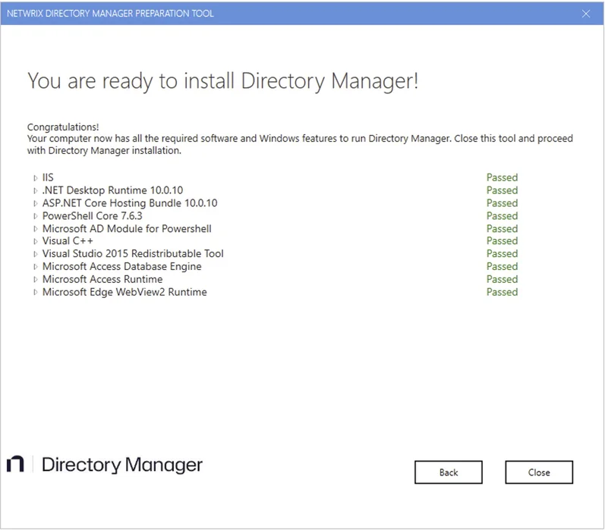
Task: Click the Passed status for IIS
Action: (502, 177)
